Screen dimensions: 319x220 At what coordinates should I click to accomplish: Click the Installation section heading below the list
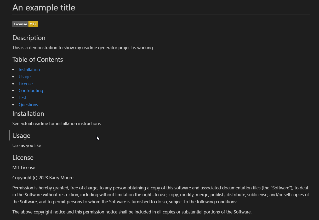(28, 114)
